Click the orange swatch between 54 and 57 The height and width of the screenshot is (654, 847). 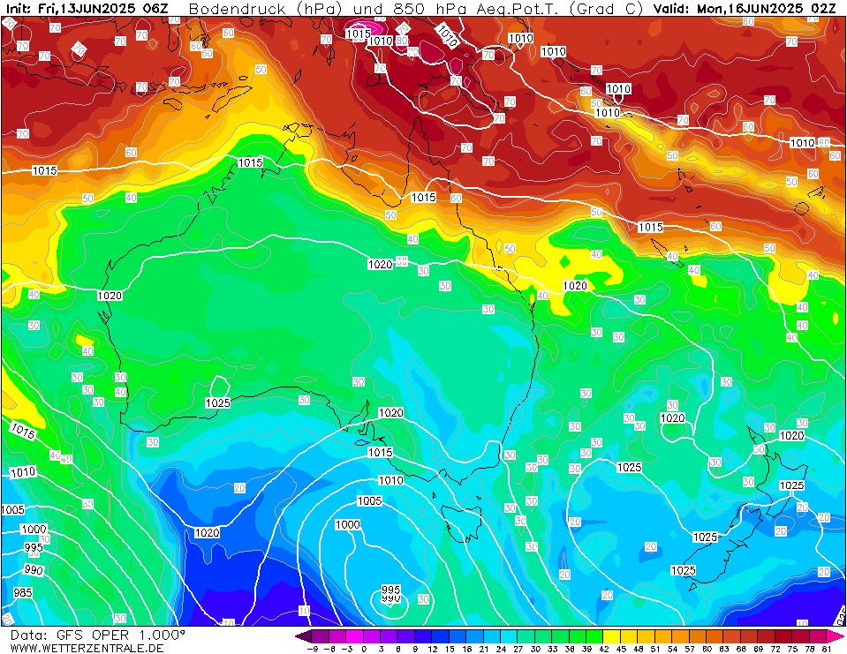(679, 636)
